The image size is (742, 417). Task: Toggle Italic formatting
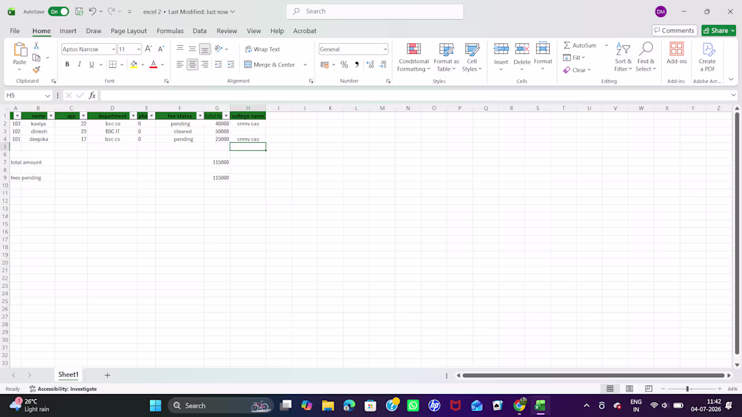pyautogui.click(x=79, y=64)
